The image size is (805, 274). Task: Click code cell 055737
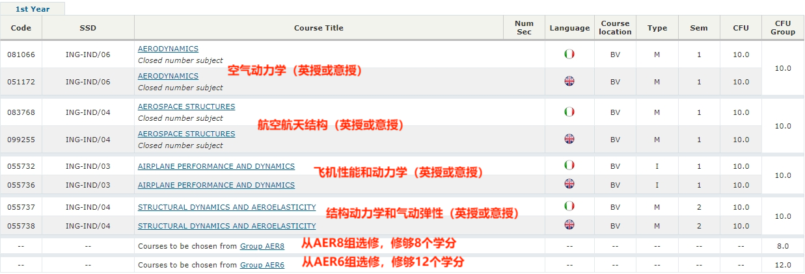coord(21,207)
